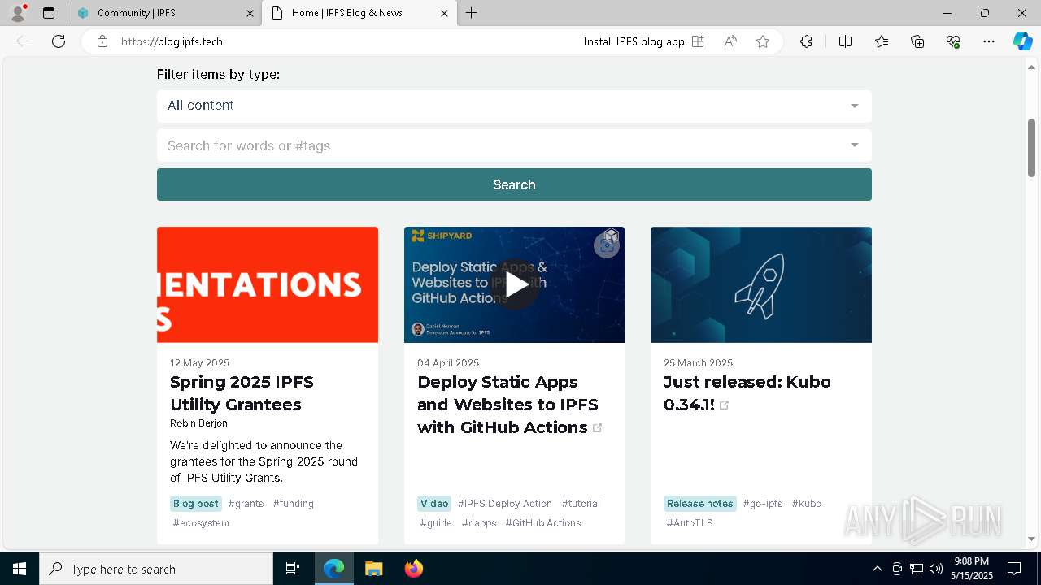
Task: Open Deploy Static Apps and Websites title link
Action: tap(507, 405)
